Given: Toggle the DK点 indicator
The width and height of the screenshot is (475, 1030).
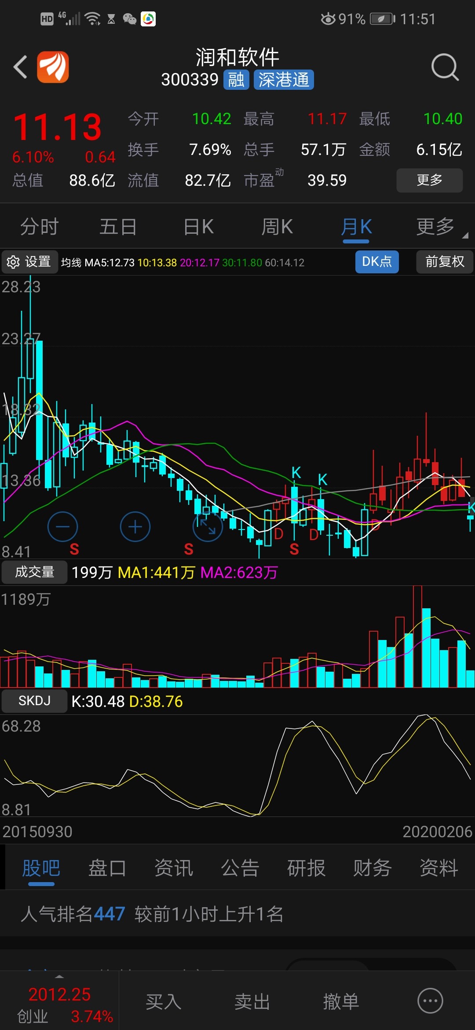Looking at the screenshot, I should [x=377, y=262].
